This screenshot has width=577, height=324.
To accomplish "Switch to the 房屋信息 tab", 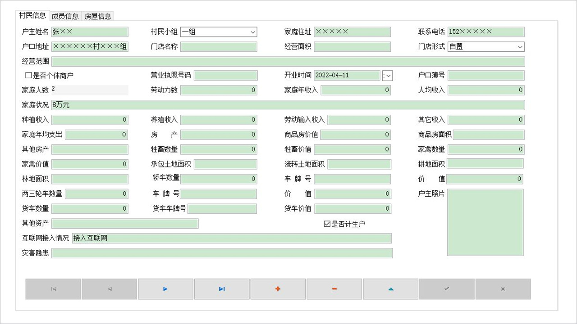I will pos(97,16).
